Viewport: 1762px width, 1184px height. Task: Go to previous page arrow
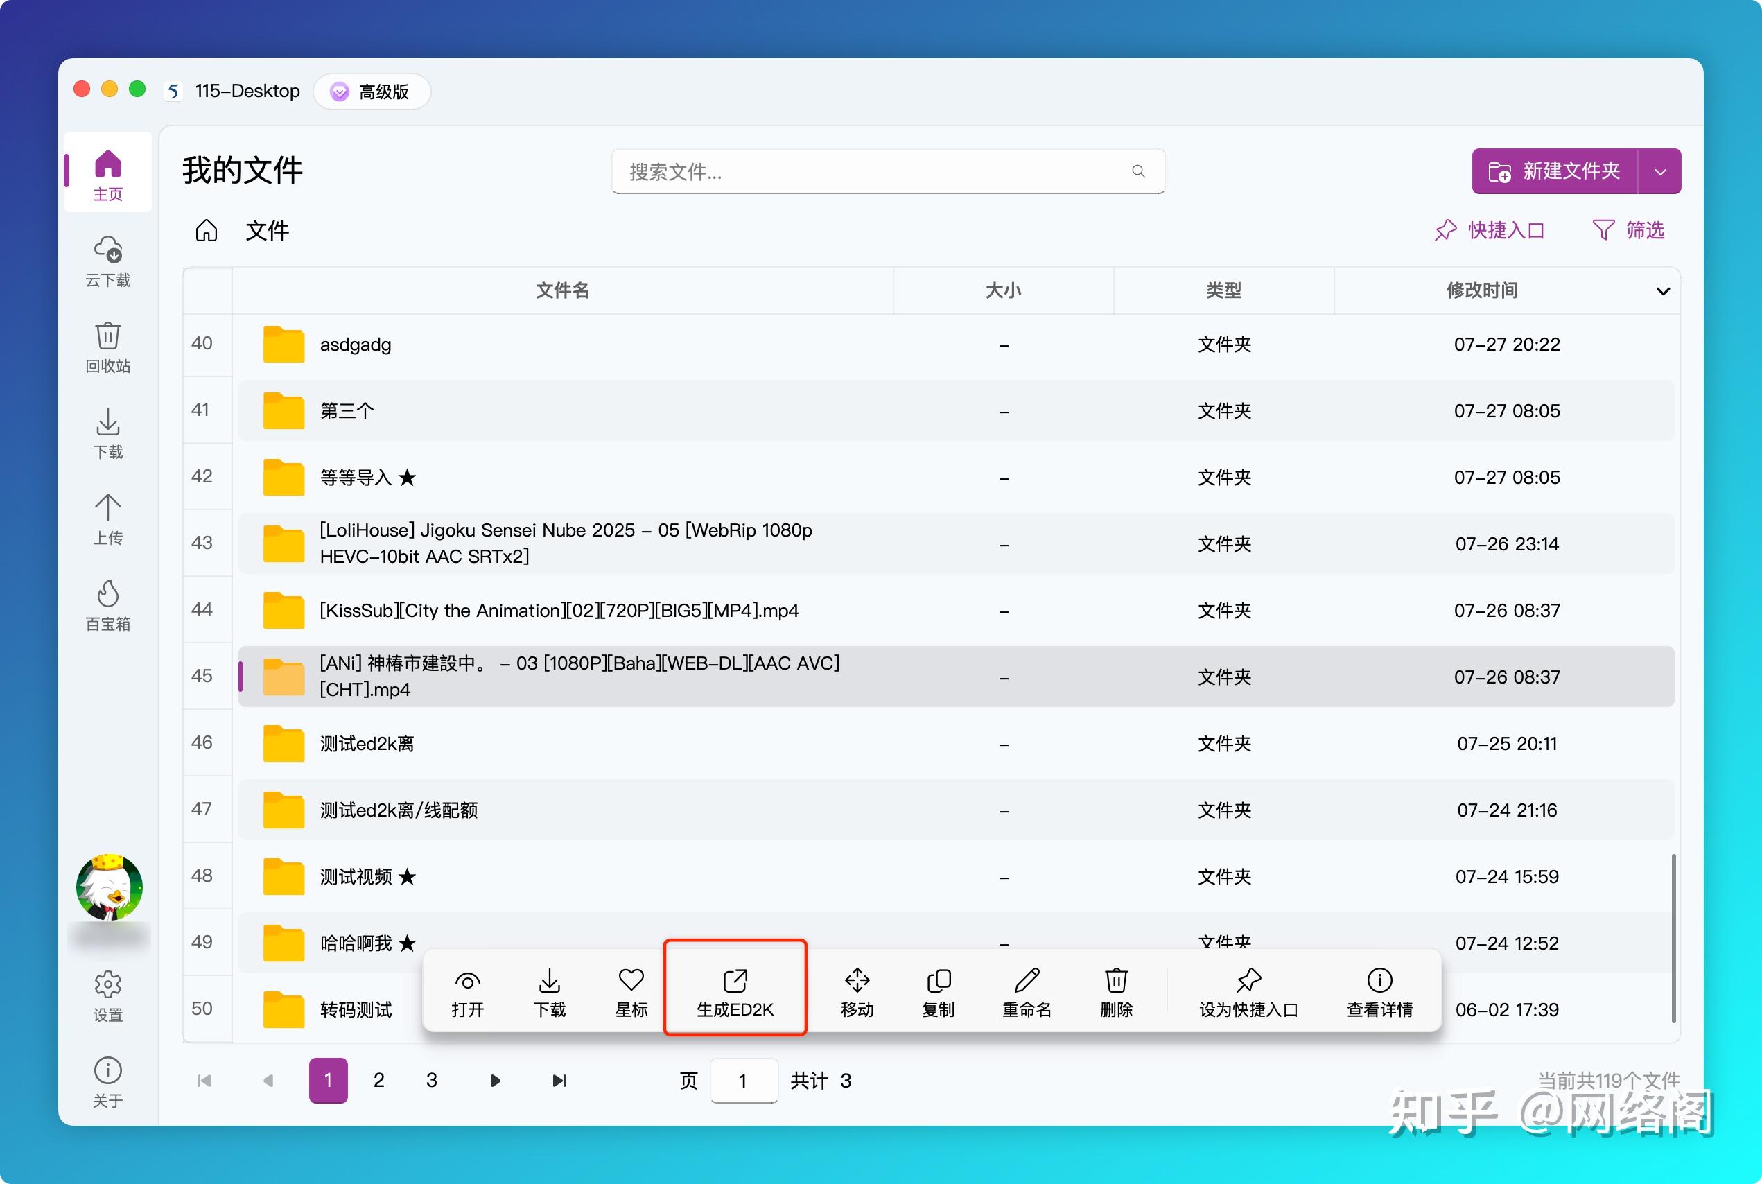268,1081
